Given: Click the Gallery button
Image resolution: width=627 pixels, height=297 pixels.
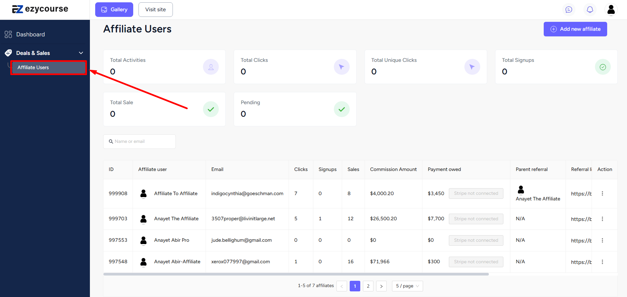Looking at the screenshot, I should (114, 10).
